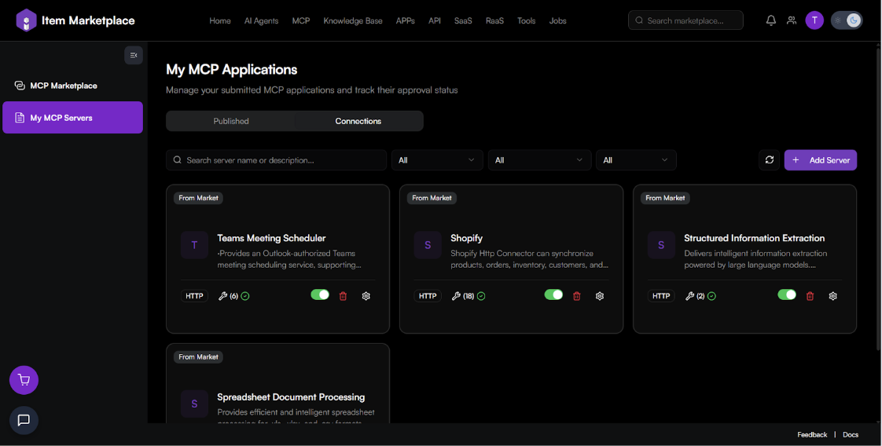882x446 pixels.
Task: Collapse the sidebar with the panel icon
Action: coord(134,55)
